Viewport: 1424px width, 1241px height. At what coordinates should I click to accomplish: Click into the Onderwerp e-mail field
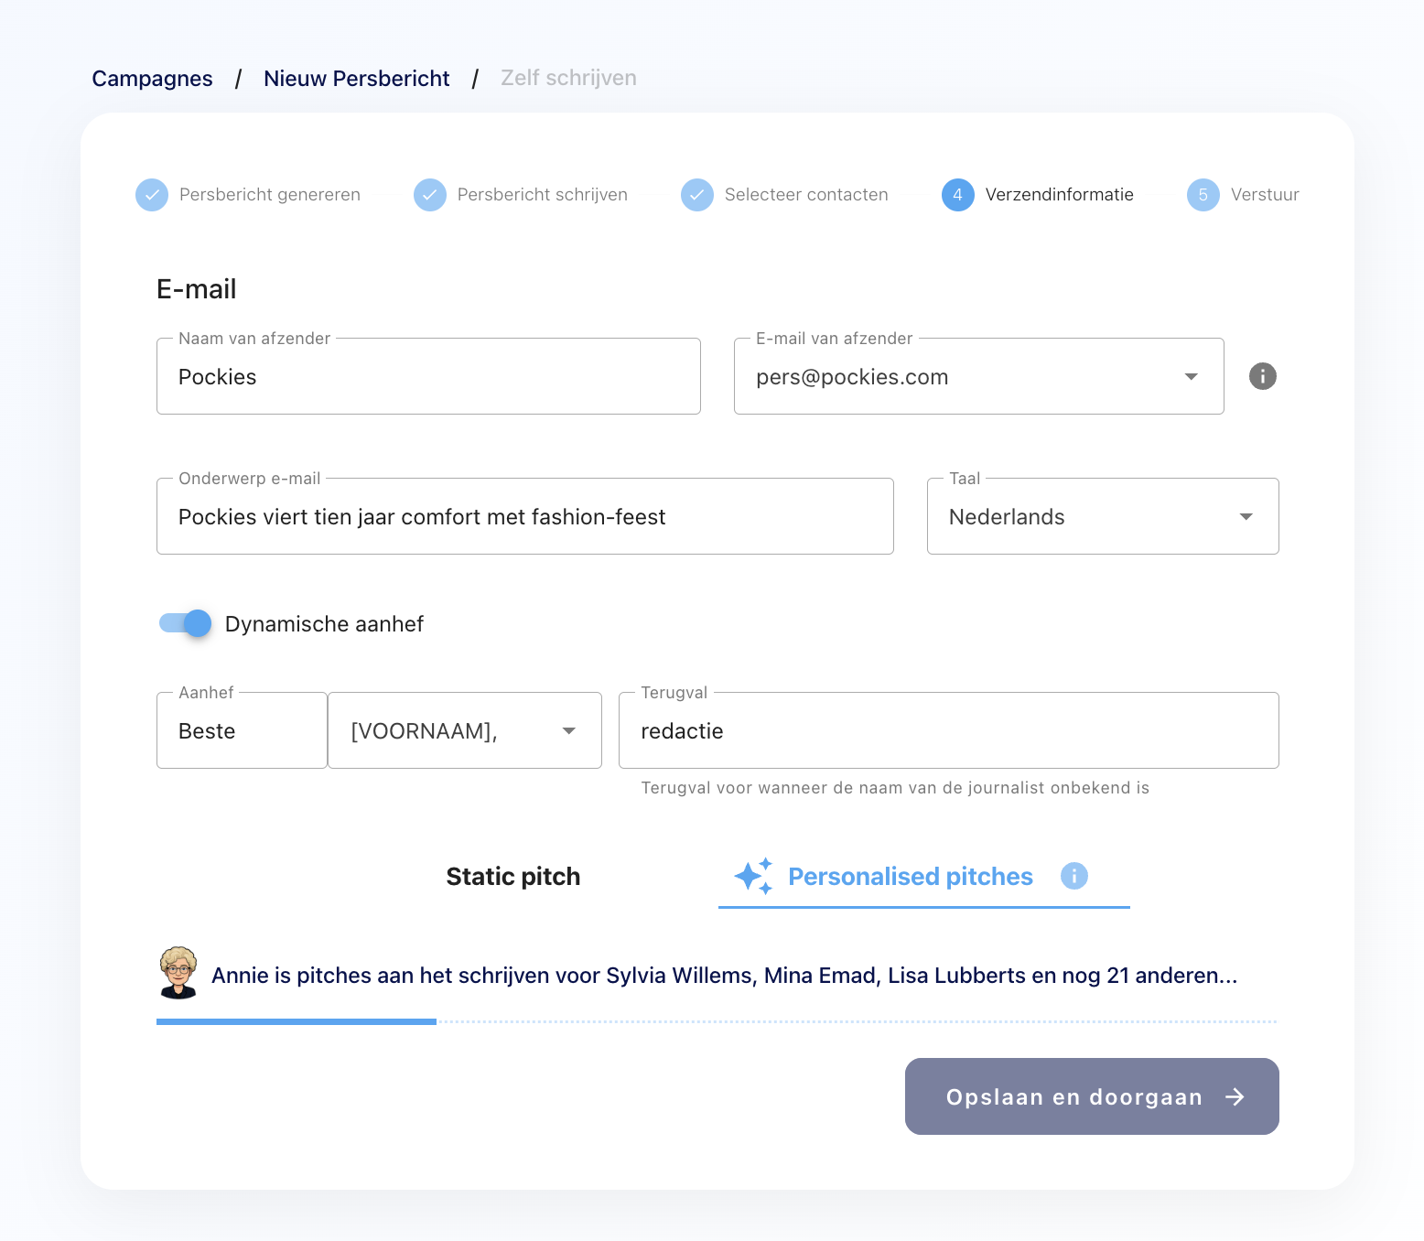click(x=524, y=517)
